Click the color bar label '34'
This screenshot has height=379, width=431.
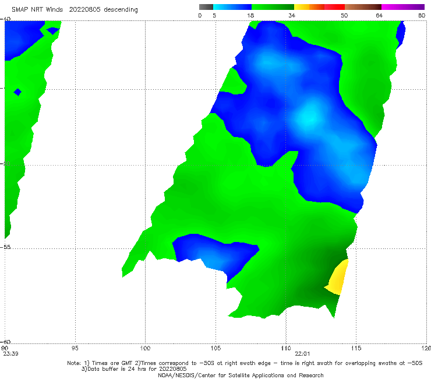(292, 15)
